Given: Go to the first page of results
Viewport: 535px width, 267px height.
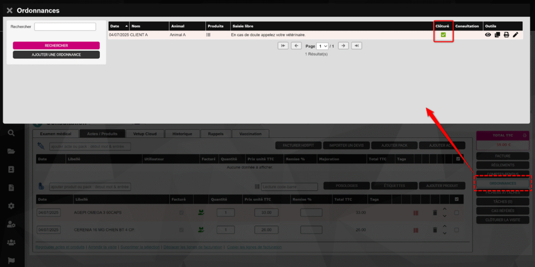Looking at the screenshot, I should [283, 46].
